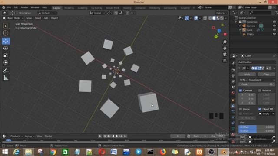Image resolution: width=278 pixels, height=156 pixels.
Task: Enable Relative Offset checkbox
Action: coord(260,91)
